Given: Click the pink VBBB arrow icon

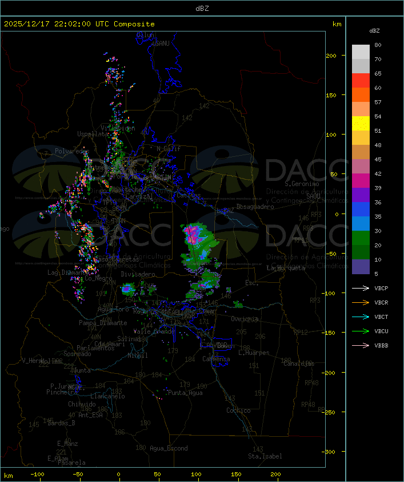Looking at the screenshot, I should (x=361, y=346).
